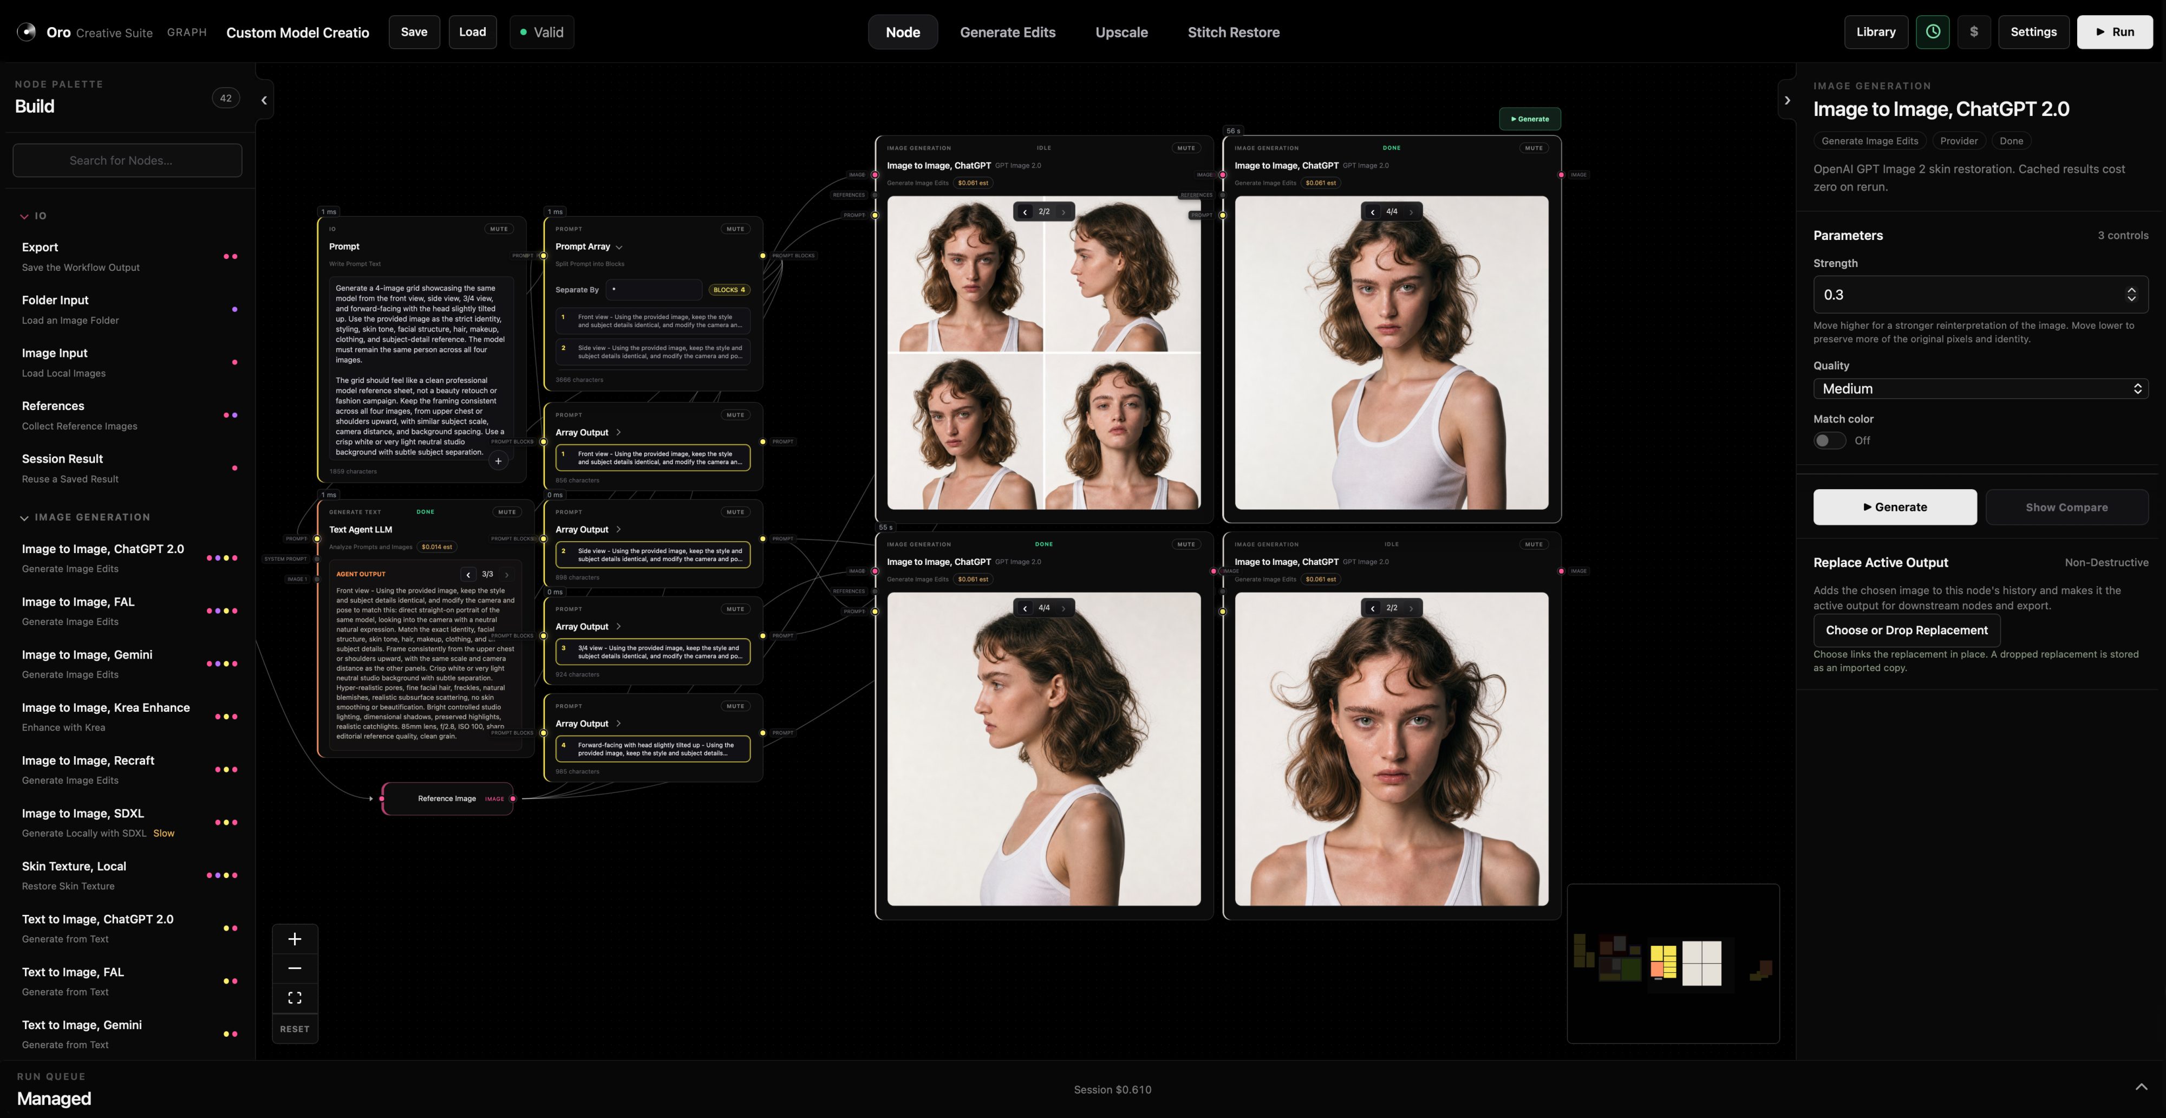The image size is (2166, 1118).
Task: Next arrow on bottom-right 2/2 preview
Action: [x=1411, y=608]
